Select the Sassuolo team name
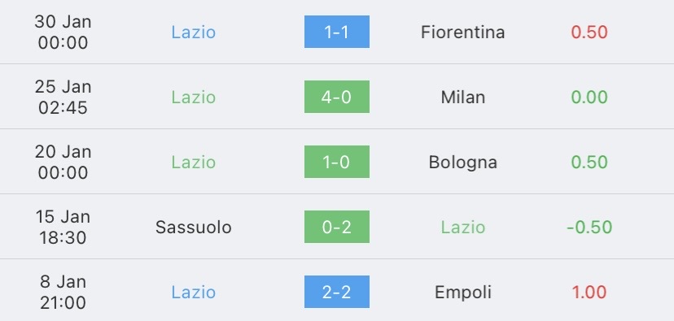Viewport: 674px width, 321px height. [x=194, y=227]
